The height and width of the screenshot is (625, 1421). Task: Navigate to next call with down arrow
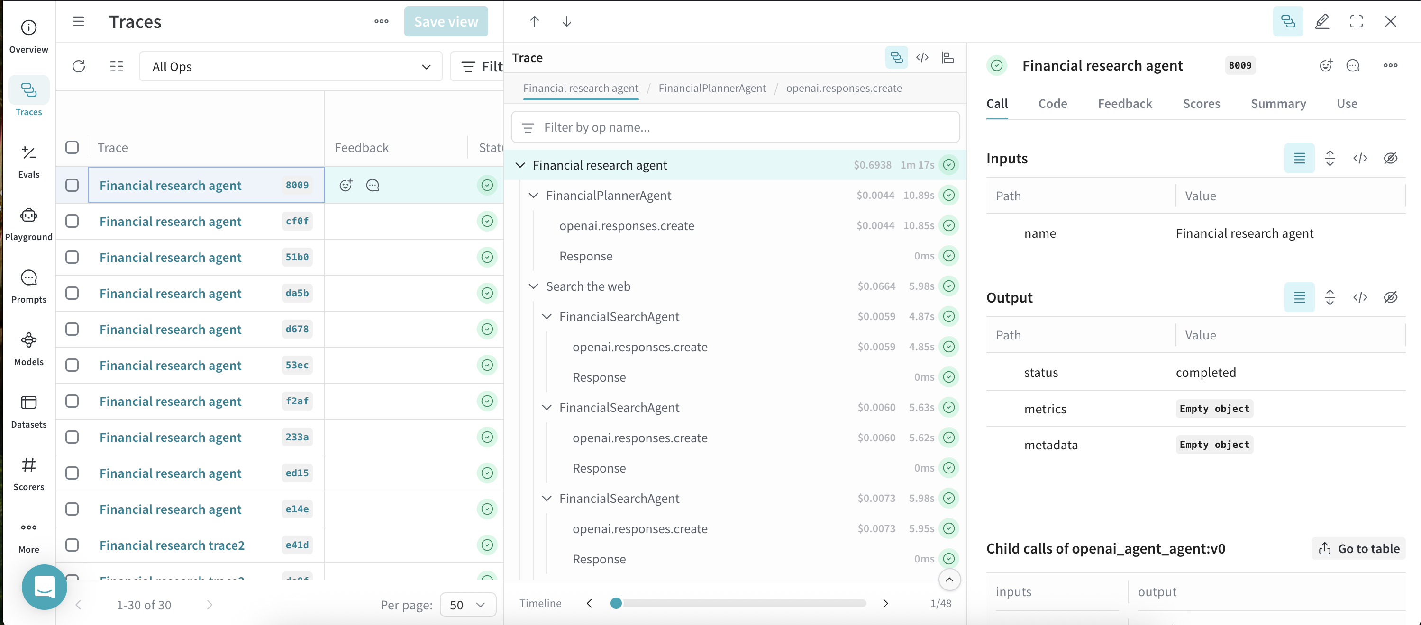566,21
